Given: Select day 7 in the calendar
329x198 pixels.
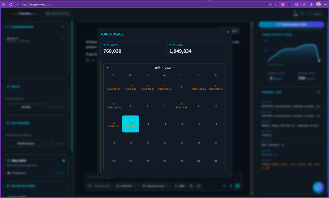Looking at the screenshot, I should 164,106.
